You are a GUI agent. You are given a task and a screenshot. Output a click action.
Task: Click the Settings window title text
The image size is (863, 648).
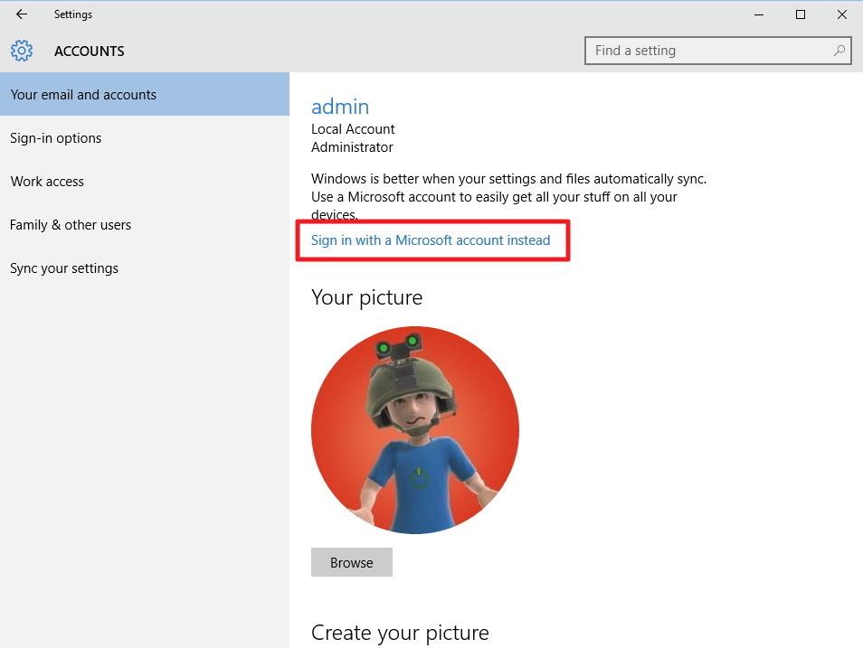[73, 14]
